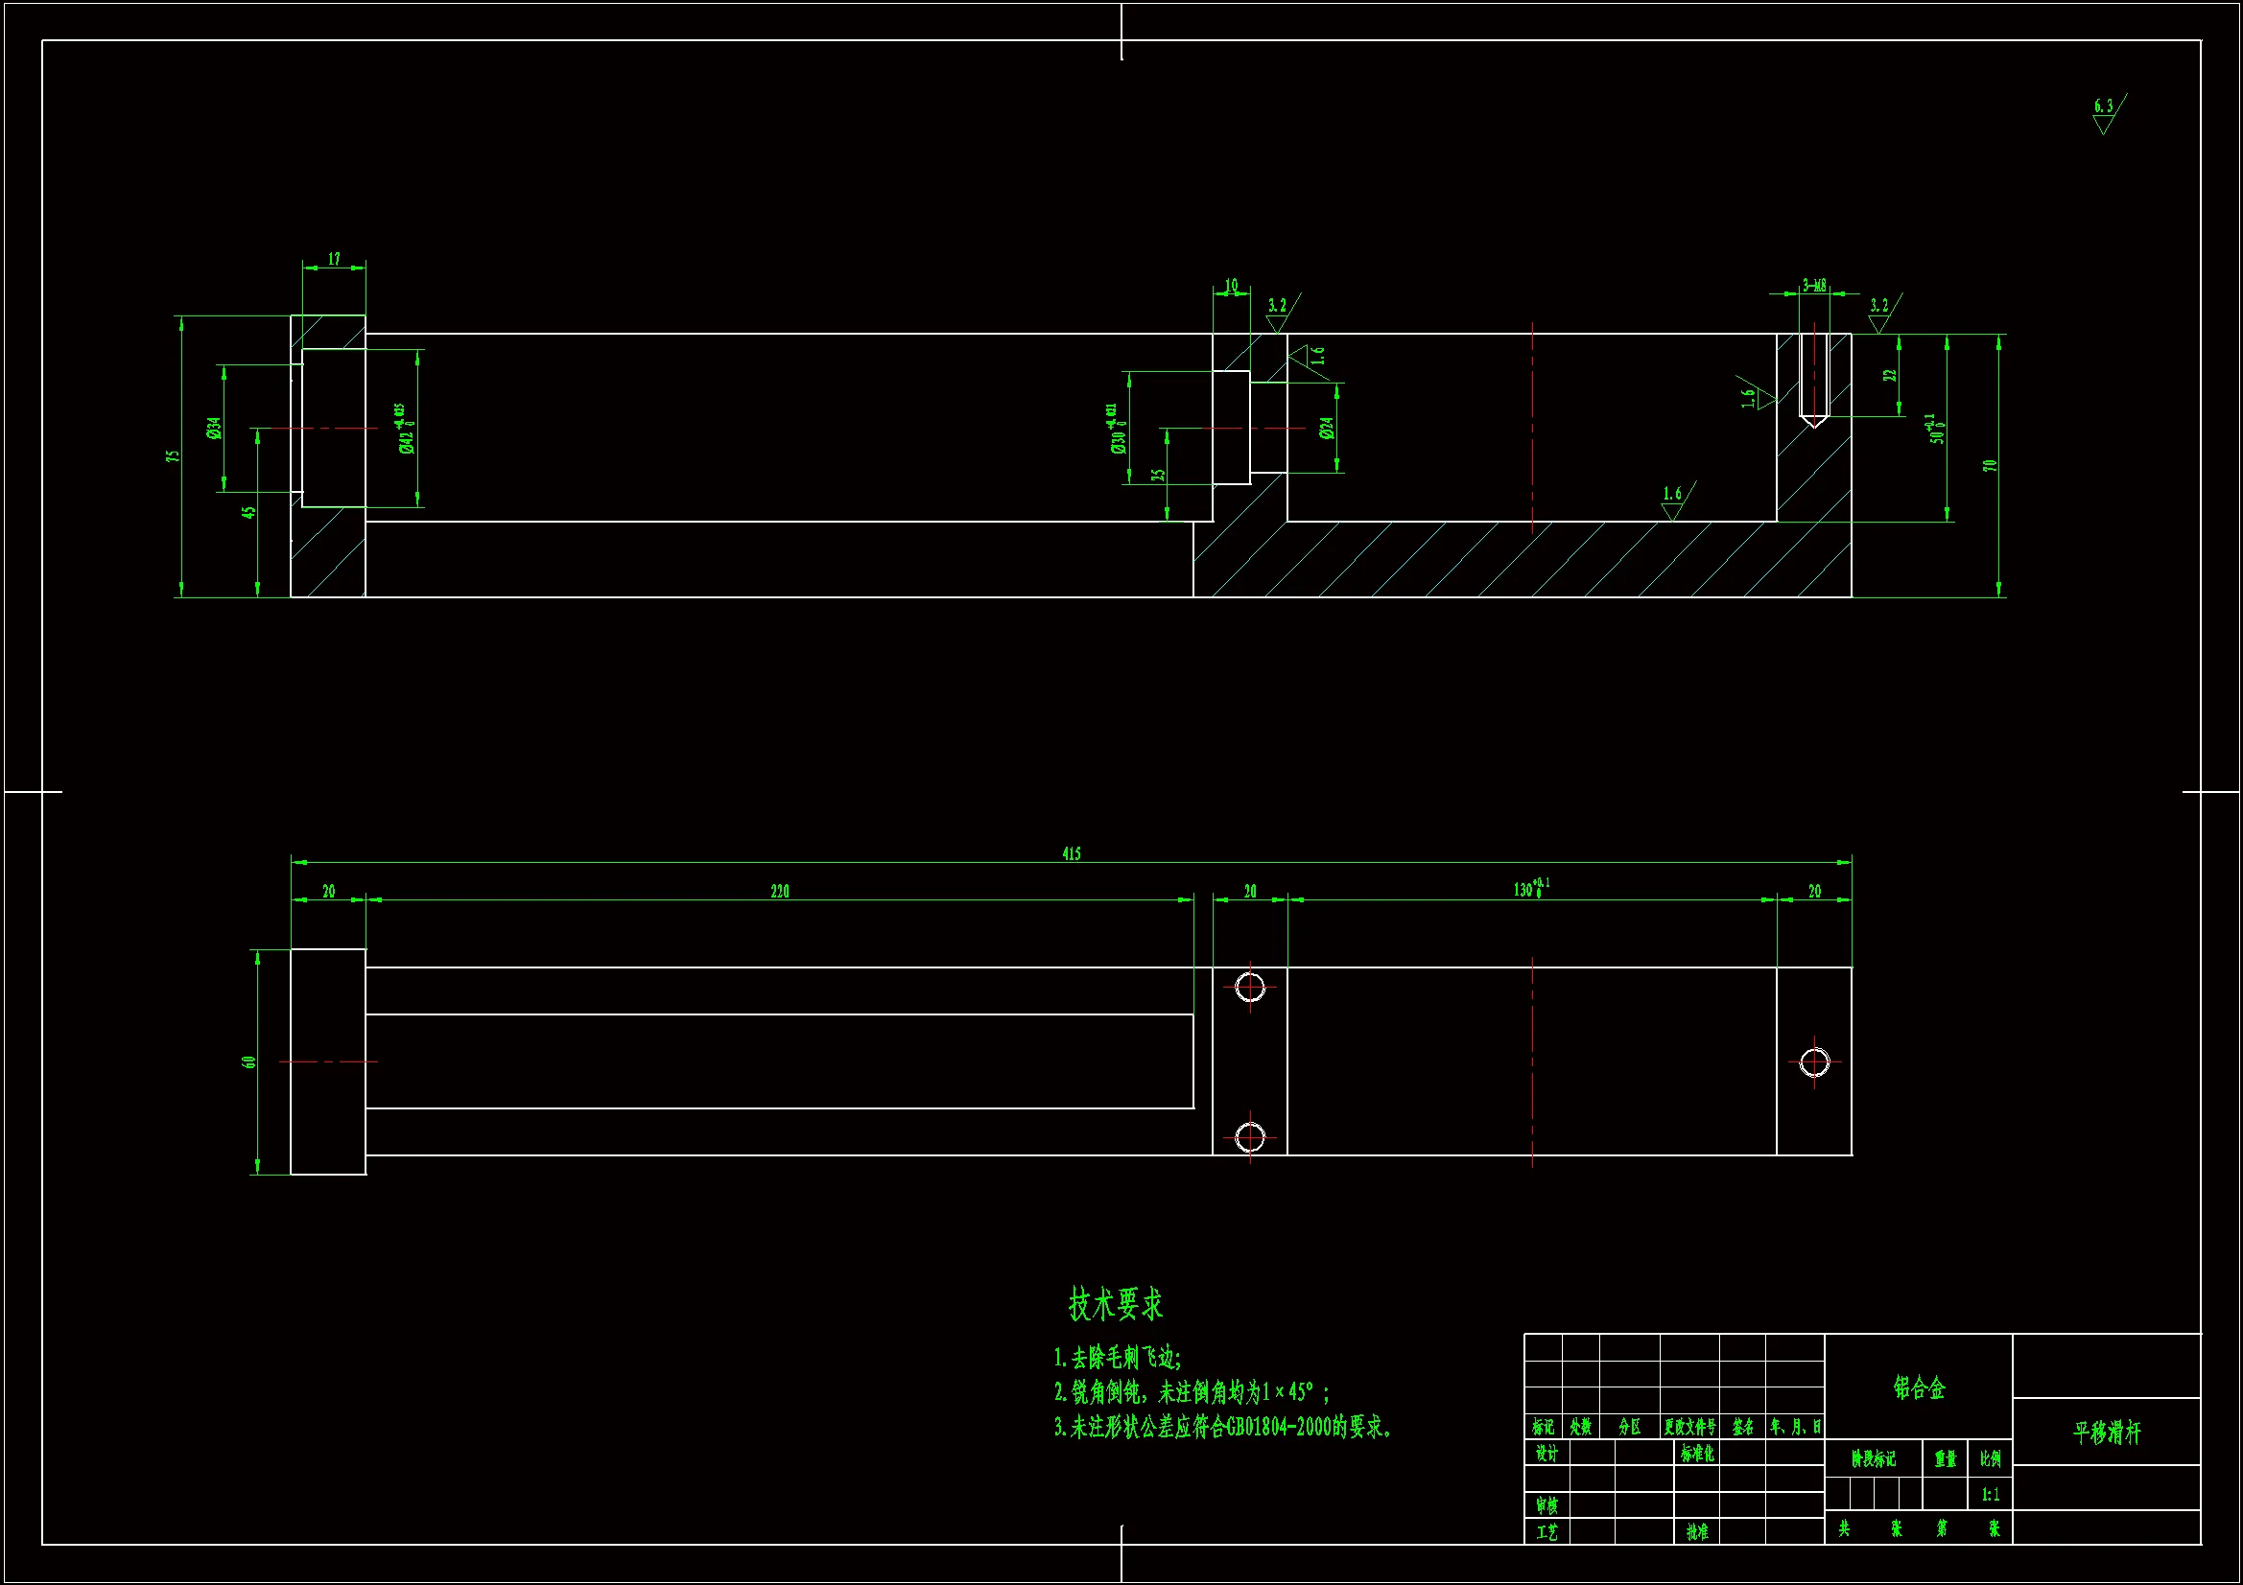
Task: Select the 17 width dimension text
Action: tap(334, 259)
